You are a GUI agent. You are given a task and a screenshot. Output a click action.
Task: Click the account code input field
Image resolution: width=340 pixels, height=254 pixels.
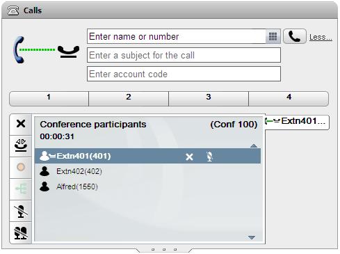coord(184,74)
